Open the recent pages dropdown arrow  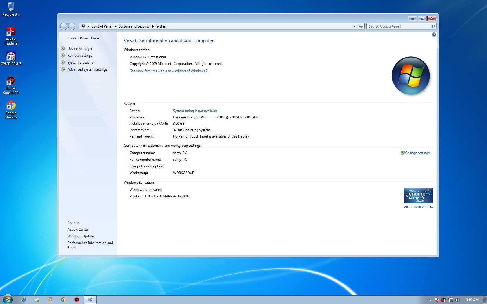[x=77, y=26]
